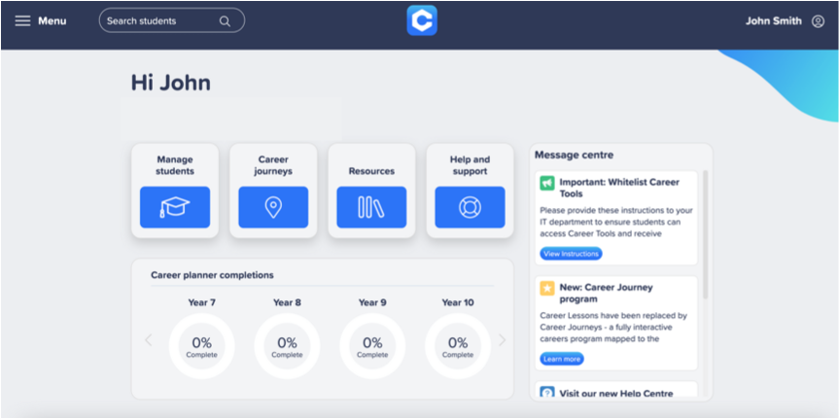
Task: Click the 'Year 7' label
Action: (201, 302)
